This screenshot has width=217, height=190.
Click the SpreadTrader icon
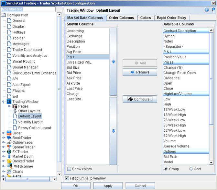point(9,147)
